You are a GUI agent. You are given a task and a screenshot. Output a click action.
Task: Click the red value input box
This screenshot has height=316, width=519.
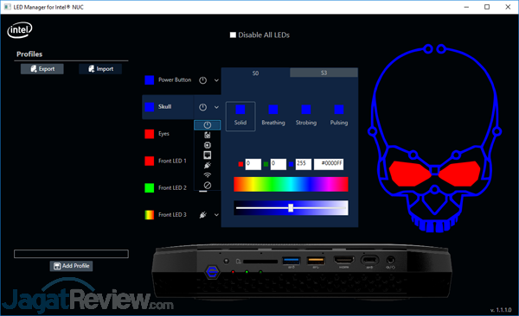pyautogui.click(x=253, y=164)
